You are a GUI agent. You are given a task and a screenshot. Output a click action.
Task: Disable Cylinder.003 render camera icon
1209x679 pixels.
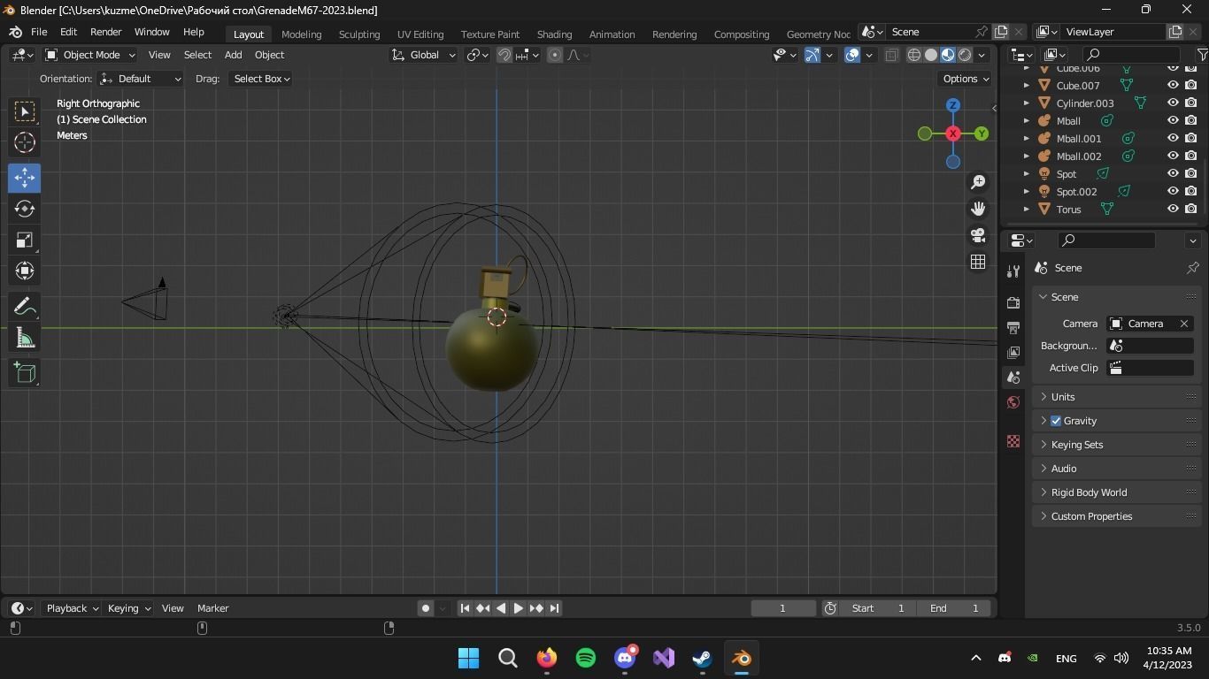[x=1191, y=103]
